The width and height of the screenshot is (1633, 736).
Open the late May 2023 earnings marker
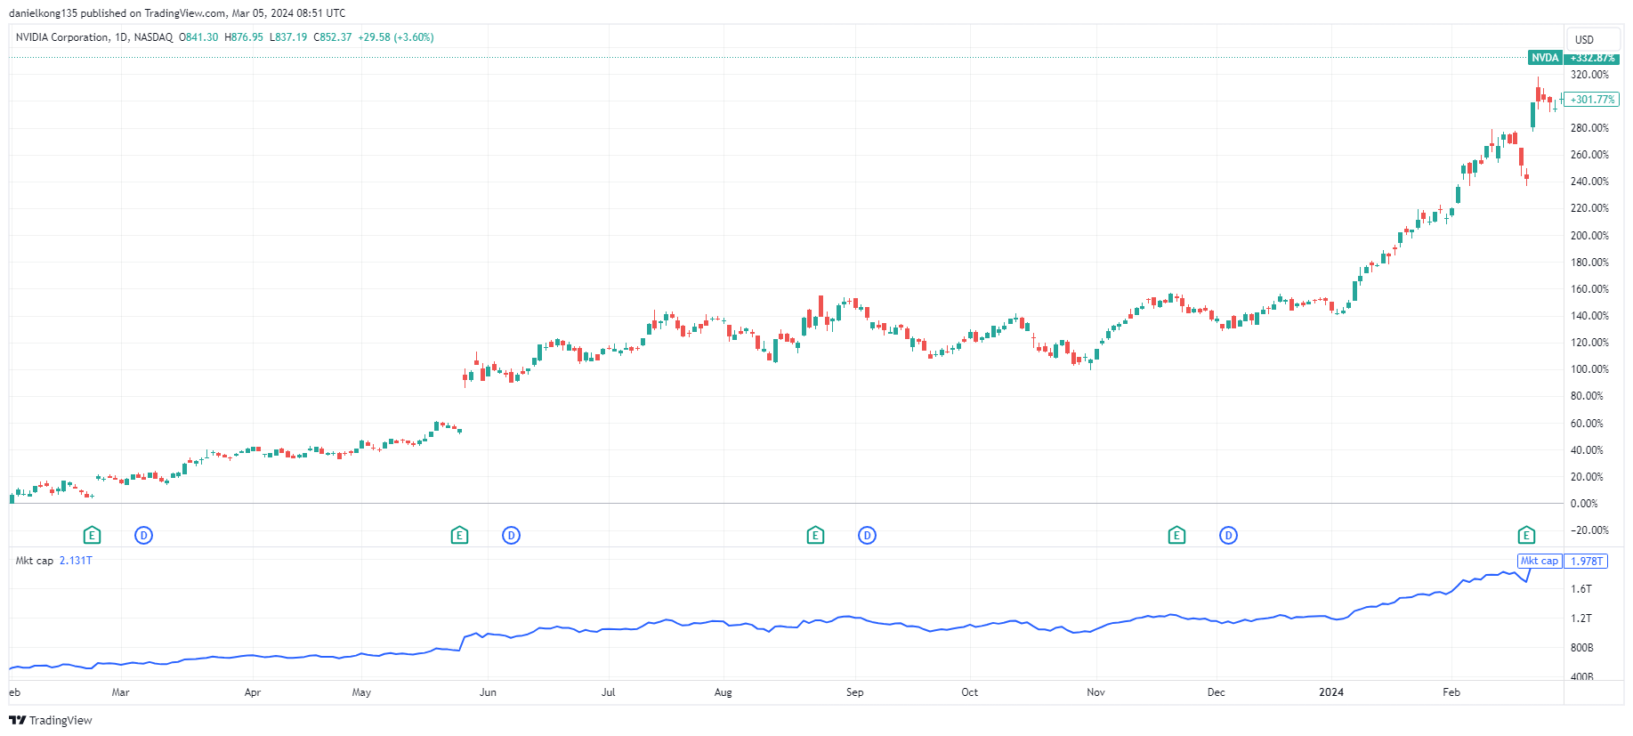[459, 535]
